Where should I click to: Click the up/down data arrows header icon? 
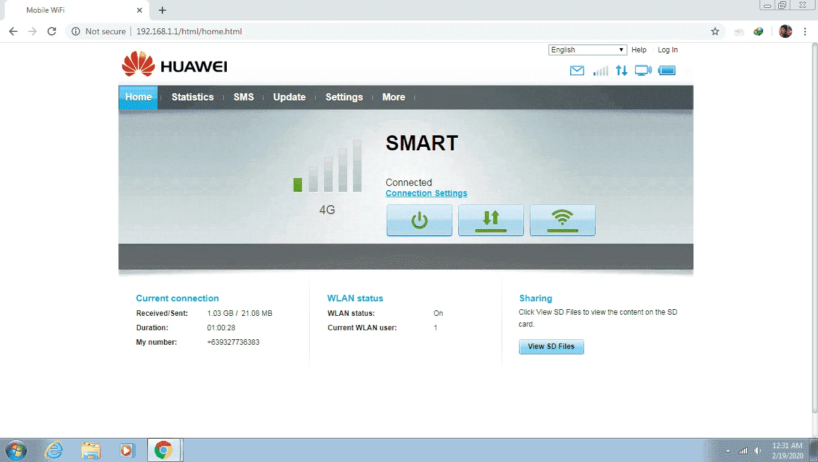[x=621, y=70]
